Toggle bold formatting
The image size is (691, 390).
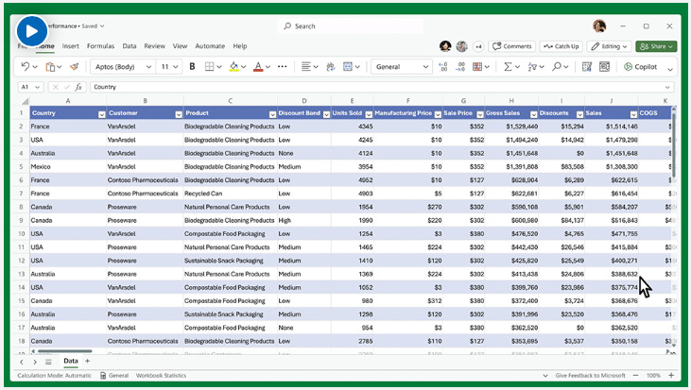point(193,67)
